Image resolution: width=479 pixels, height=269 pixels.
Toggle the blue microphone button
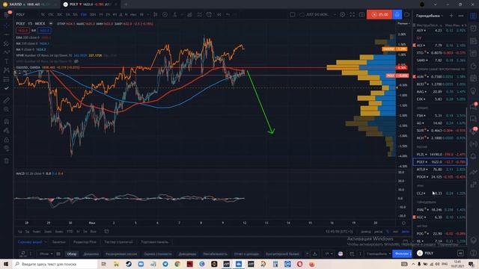pos(397,15)
